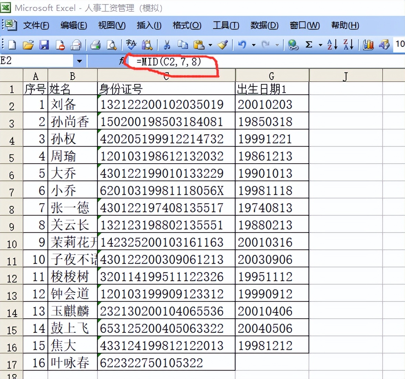Save the workbook with the floppy disk icon
The width and height of the screenshot is (405, 379).
pos(44,45)
